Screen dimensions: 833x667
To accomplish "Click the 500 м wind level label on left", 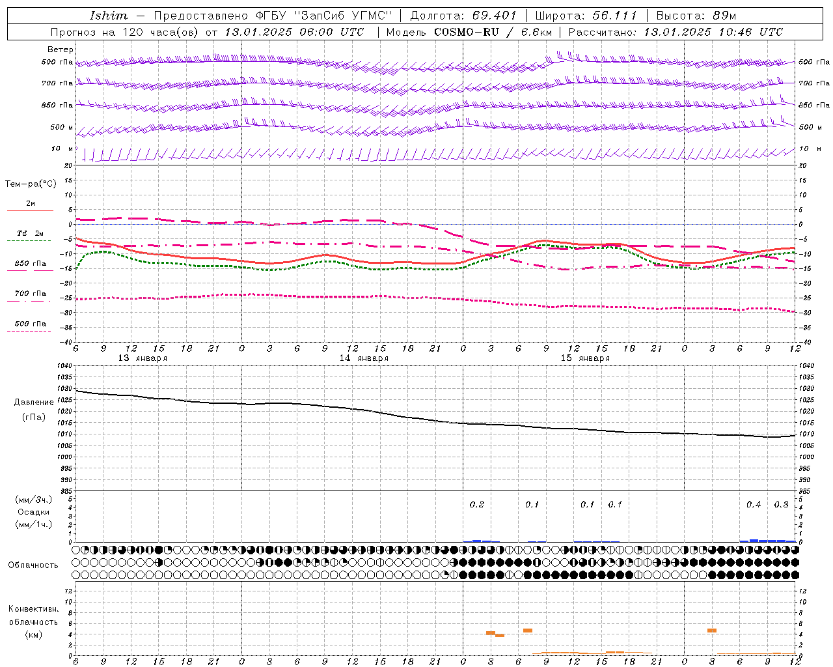I will (x=61, y=127).
